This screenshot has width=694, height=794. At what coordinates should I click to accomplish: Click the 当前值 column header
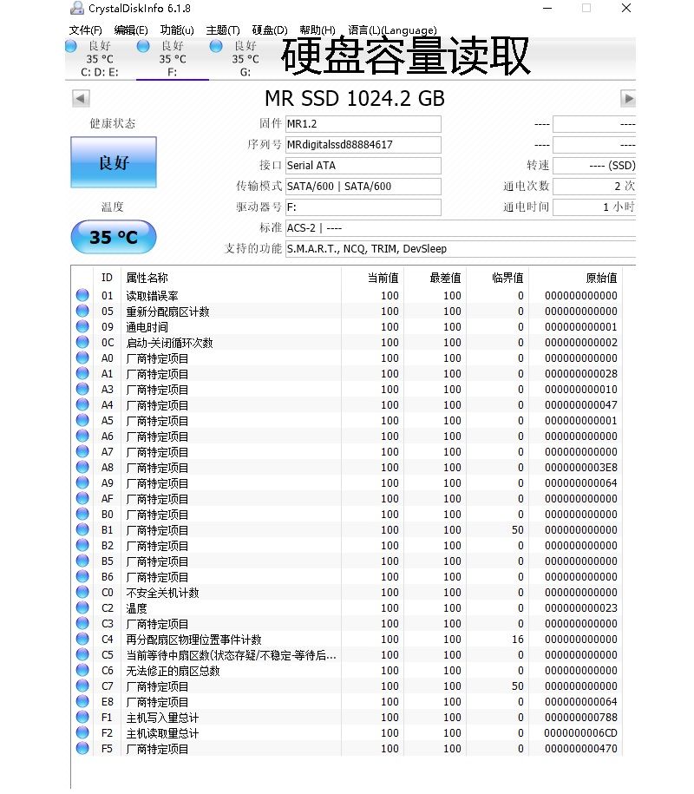(x=372, y=278)
